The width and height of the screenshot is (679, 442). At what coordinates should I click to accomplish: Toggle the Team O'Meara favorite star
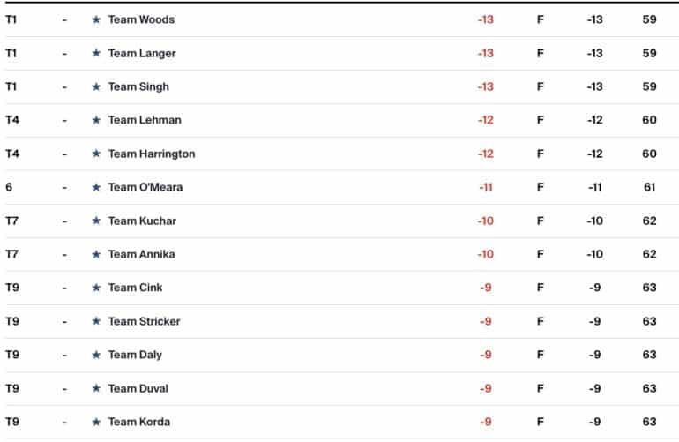point(96,187)
